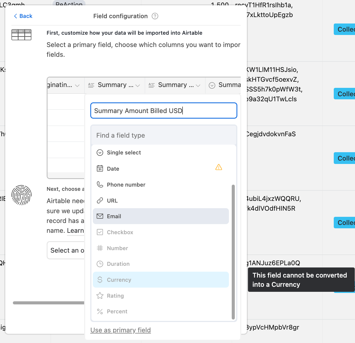The image size is (355, 343).
Task: Click the first blue Collec button in background
Action: [x=344, y=29]
